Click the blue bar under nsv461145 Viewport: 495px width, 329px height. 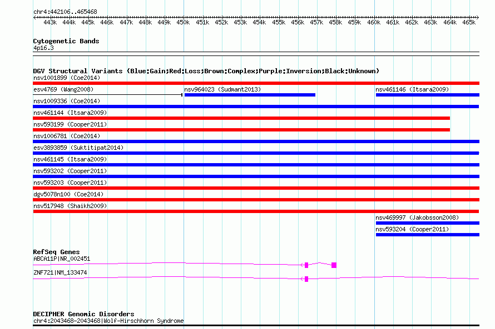pos(256,165)
